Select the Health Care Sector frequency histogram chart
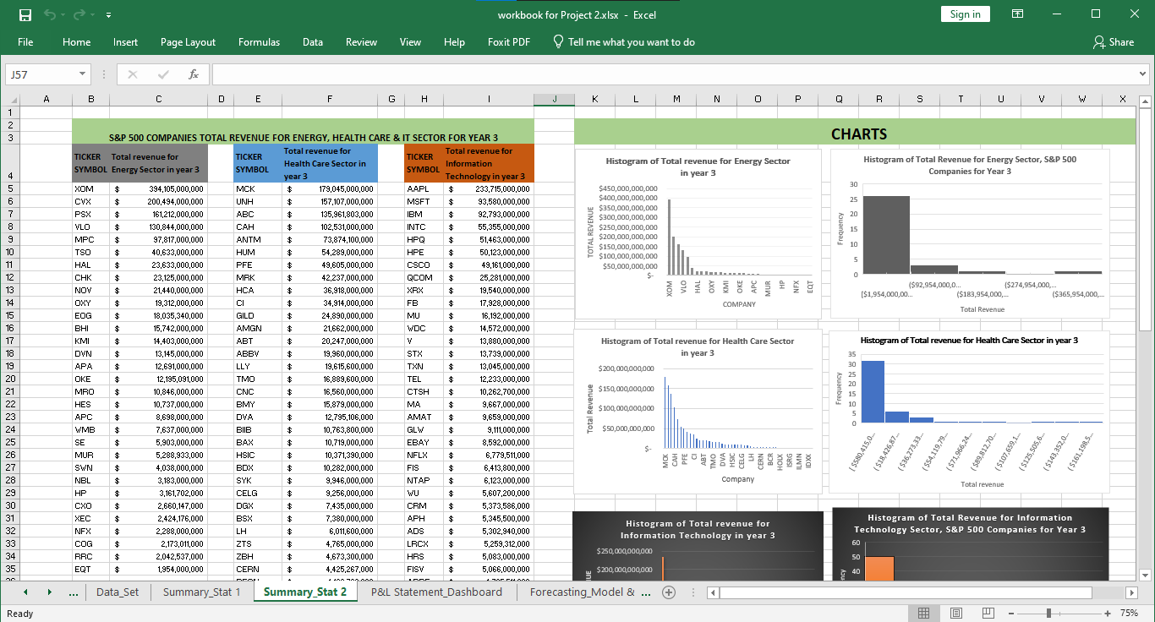Image resolution: width=1155 pixels, height=622 pixels. (970, 412)
